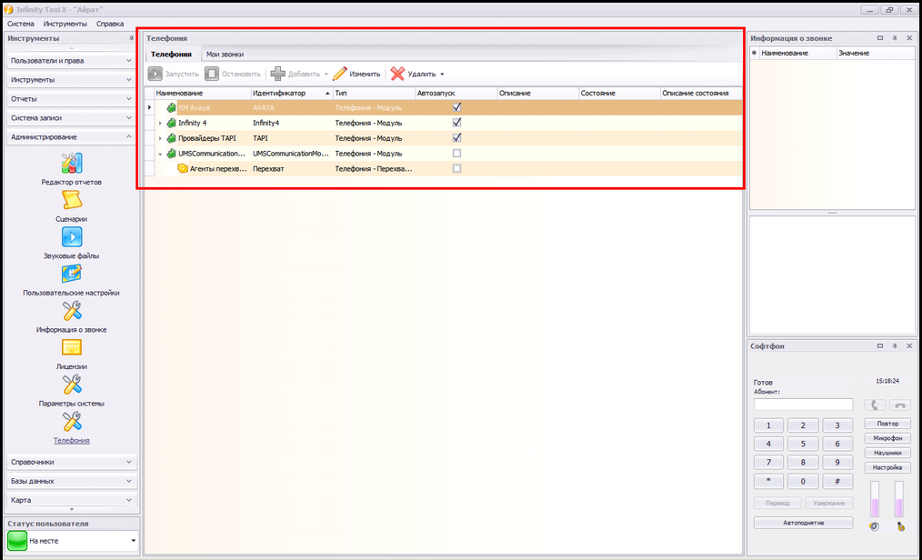Click the Наушники button

tap(887, 453)
